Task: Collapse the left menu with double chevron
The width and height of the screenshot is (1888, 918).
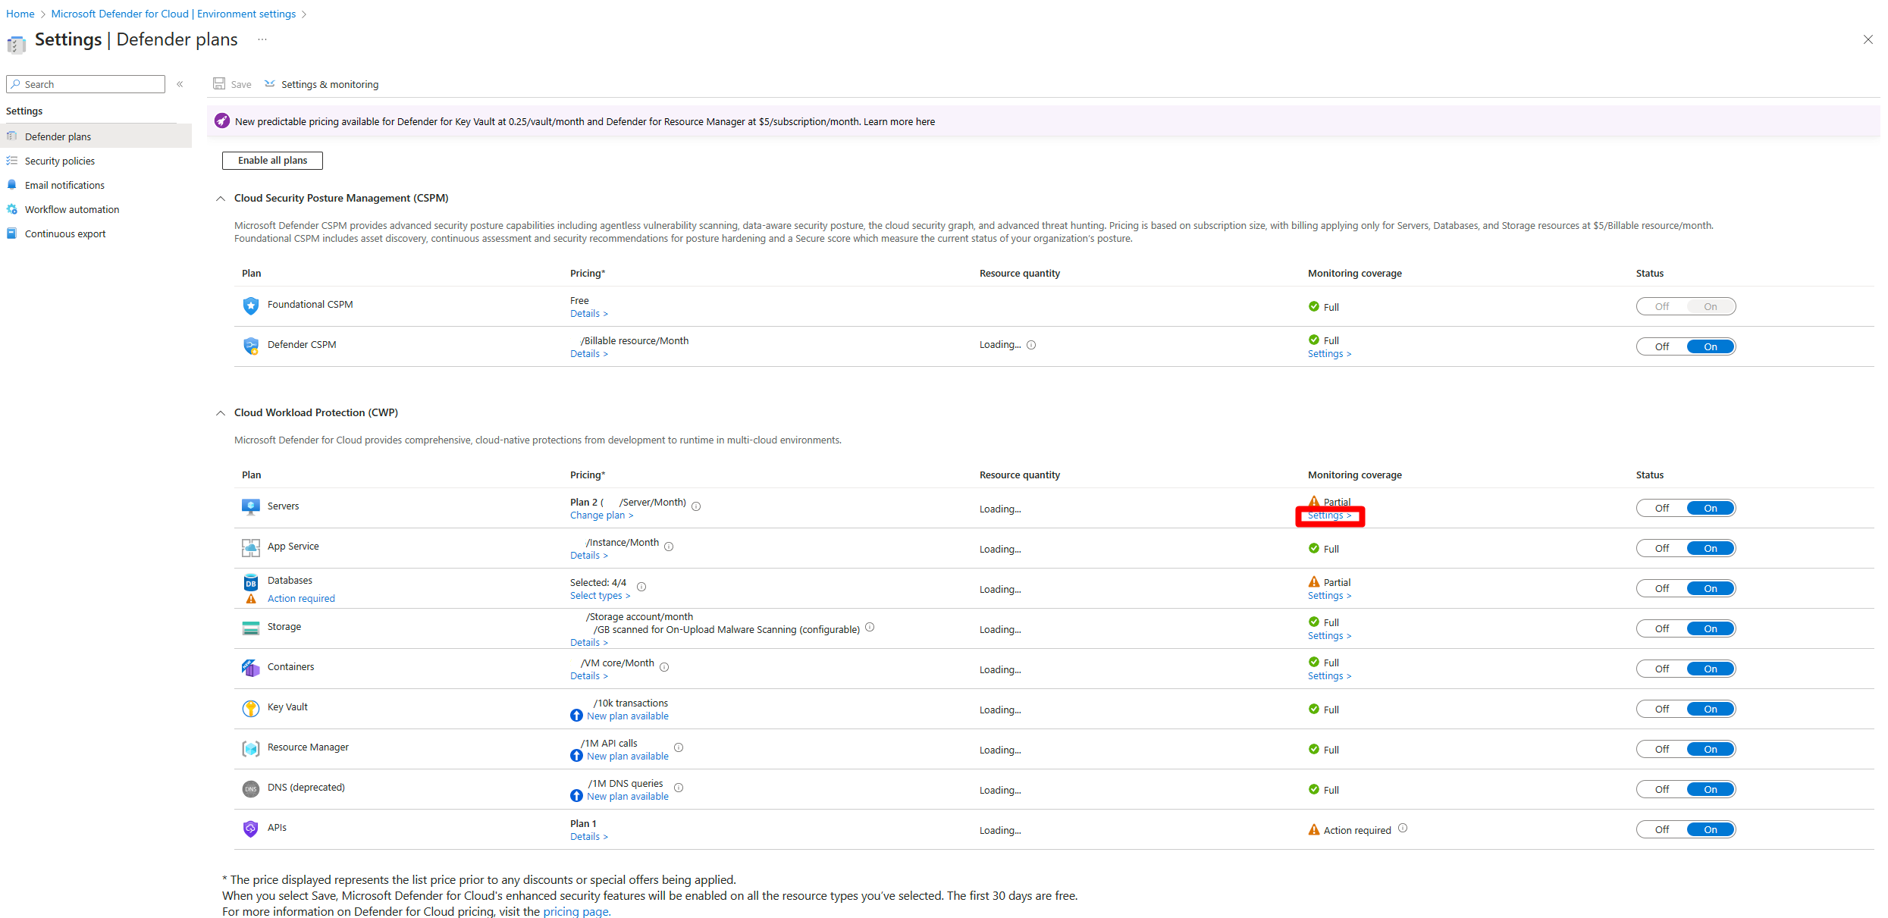Action: (x=180, y=84)
